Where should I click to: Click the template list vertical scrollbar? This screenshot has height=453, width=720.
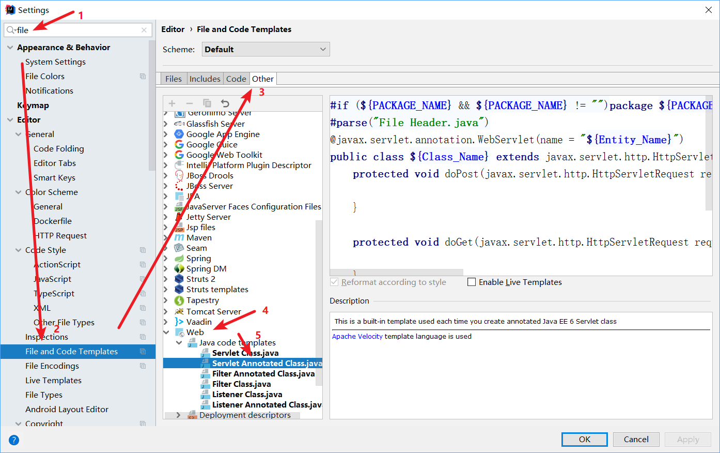tap(319, 303)
